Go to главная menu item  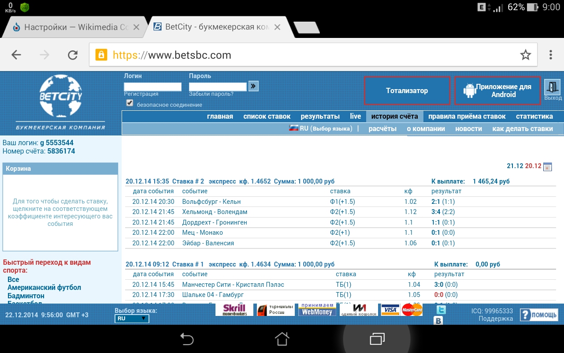[220, 116]
